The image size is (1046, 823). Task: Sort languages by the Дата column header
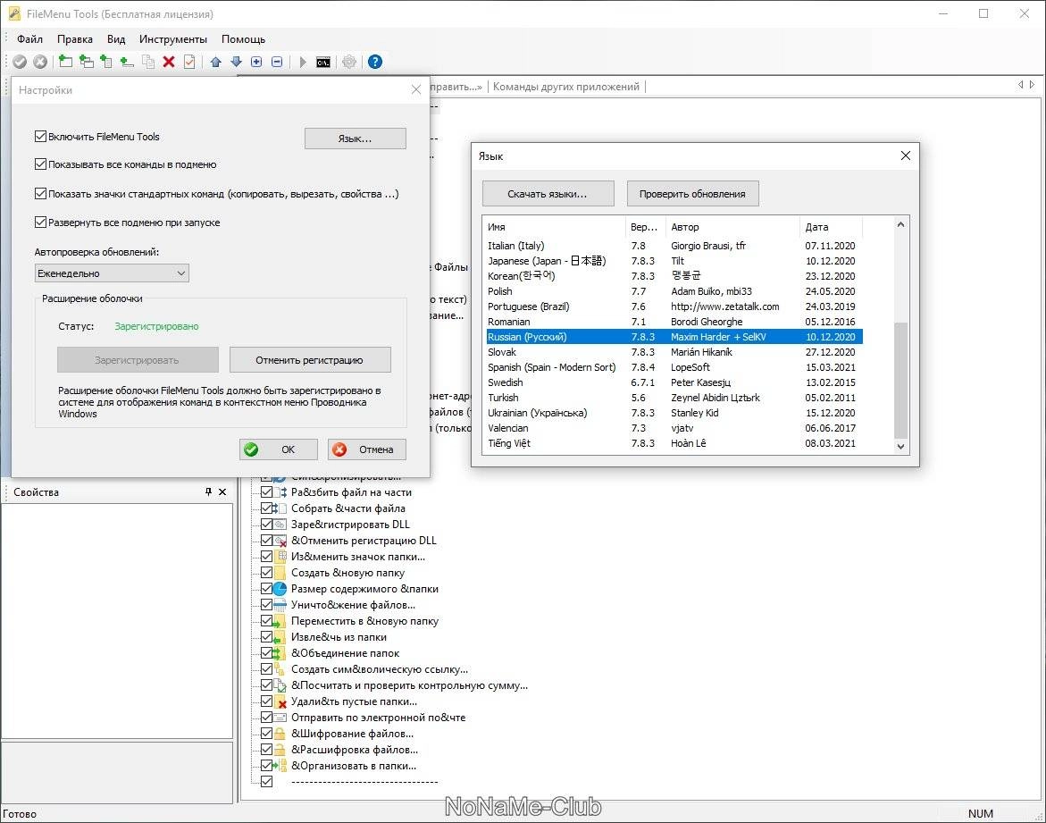832,227
